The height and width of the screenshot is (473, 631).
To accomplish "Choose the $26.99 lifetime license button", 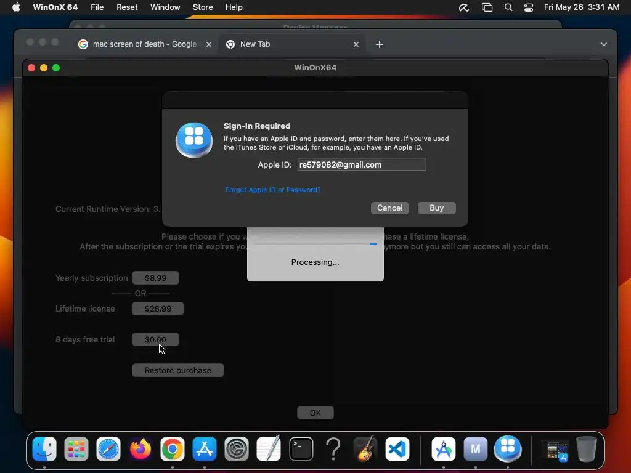I will pos(158,309).
